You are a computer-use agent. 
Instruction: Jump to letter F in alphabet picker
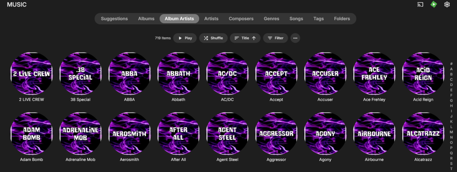(x=451, y=95)
